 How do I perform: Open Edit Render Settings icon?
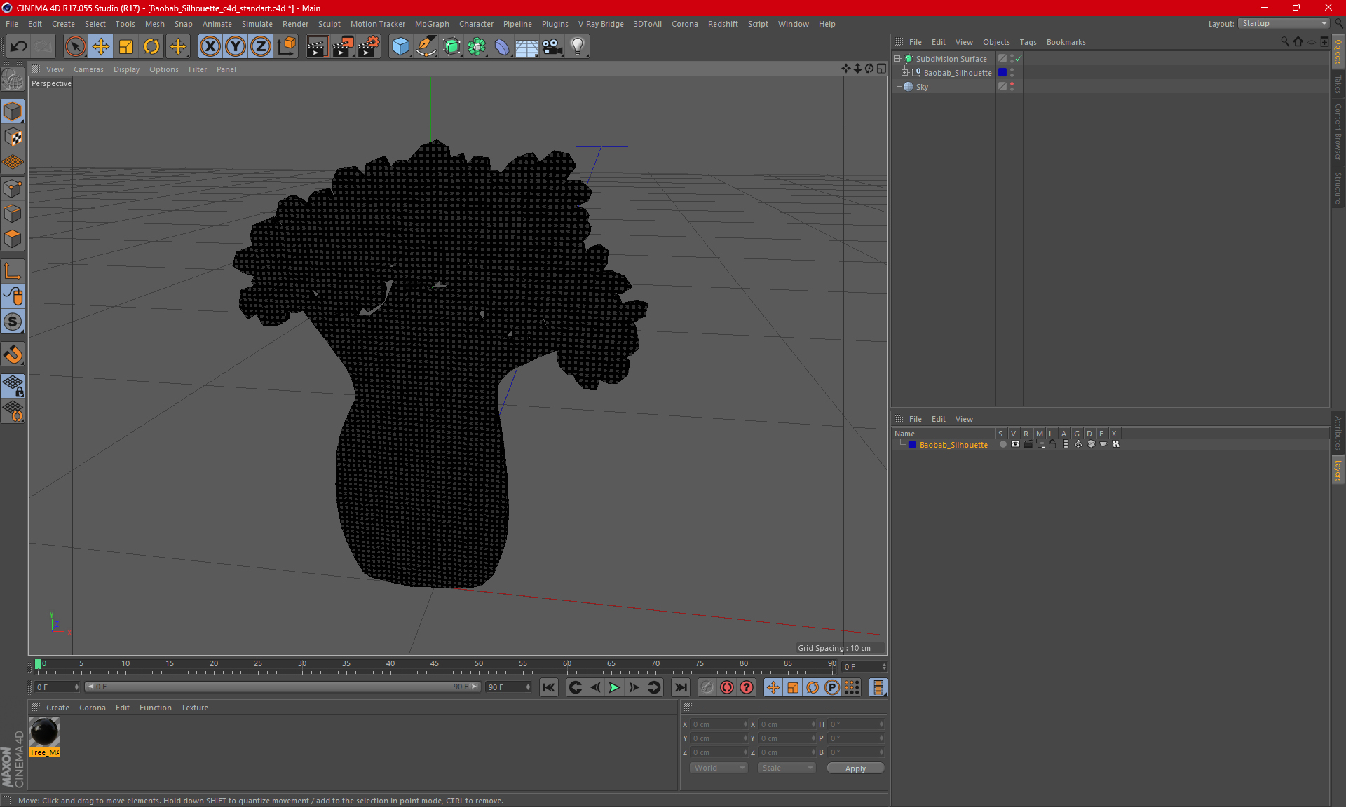(x=368, y=46)
